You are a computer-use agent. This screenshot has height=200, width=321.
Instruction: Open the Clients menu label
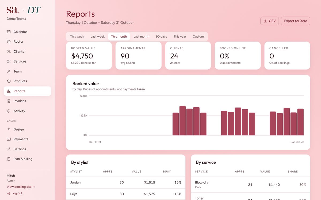(19, 51)
